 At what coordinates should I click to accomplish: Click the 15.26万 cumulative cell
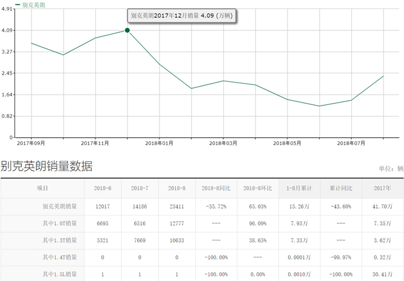(300, 207)
